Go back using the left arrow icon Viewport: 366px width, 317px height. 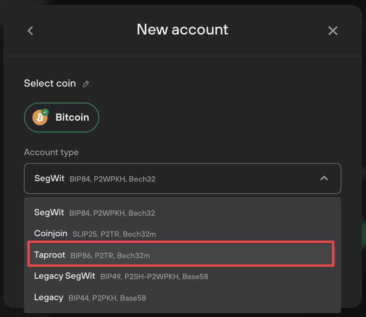(30, 31)
